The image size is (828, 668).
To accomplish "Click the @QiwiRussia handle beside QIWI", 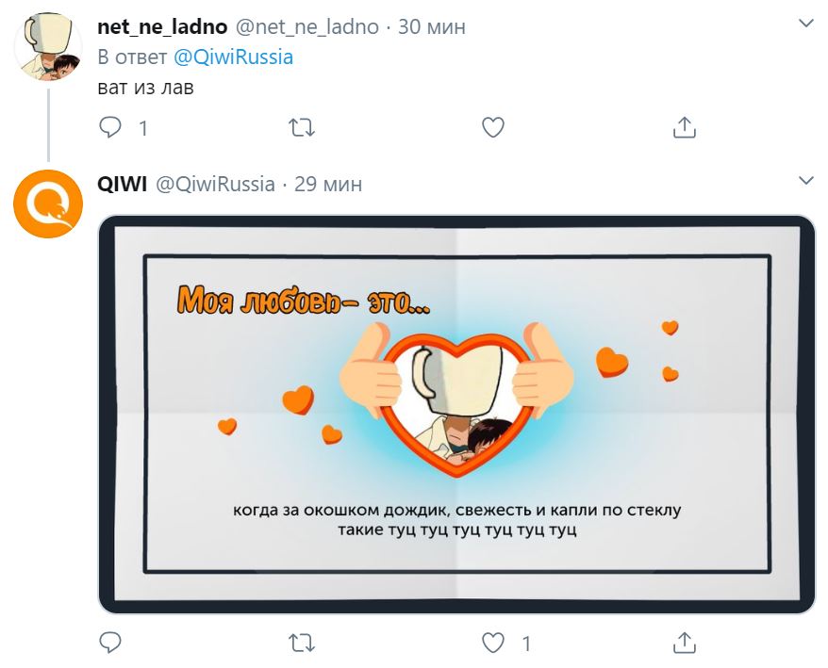I will 215,184.
